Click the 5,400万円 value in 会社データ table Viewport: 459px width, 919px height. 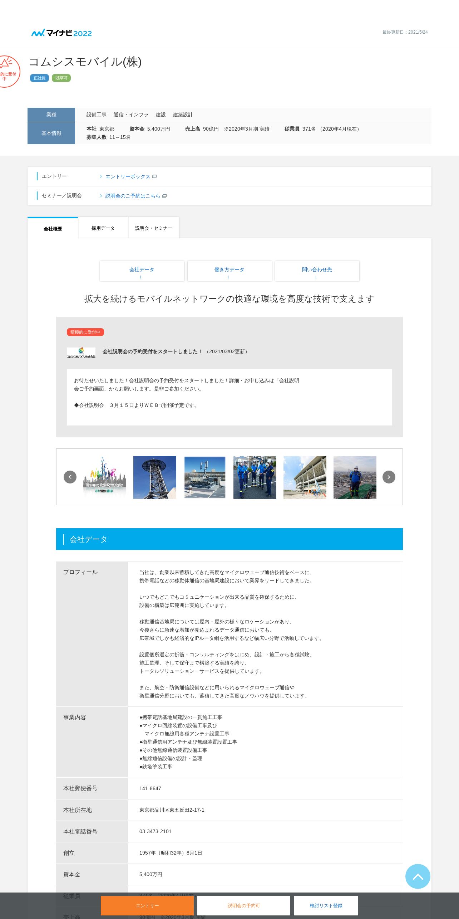151,874
